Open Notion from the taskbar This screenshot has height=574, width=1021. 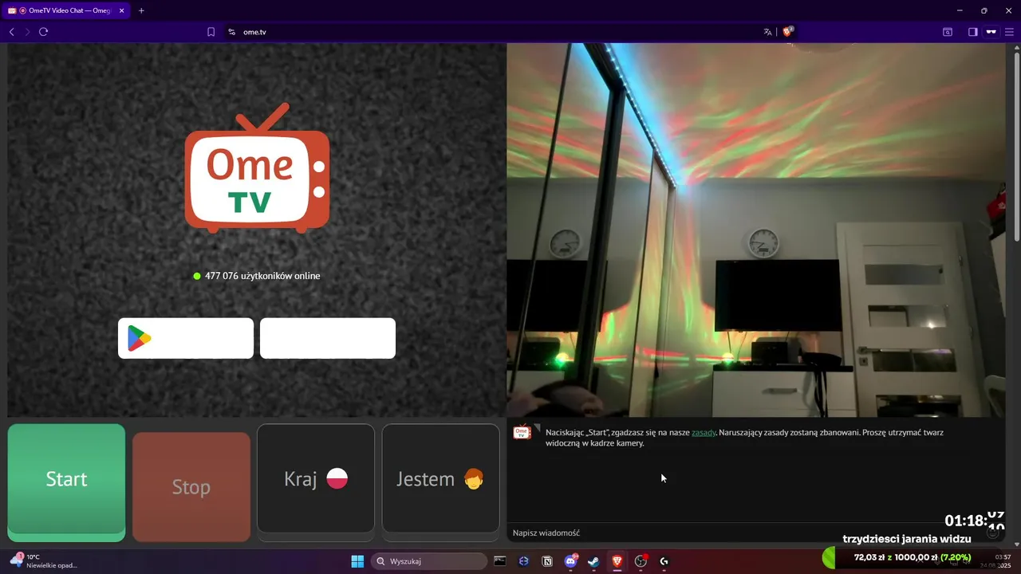click(547, 561)
